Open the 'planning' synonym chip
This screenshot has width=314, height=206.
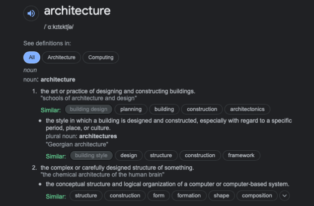pos(131,109)
